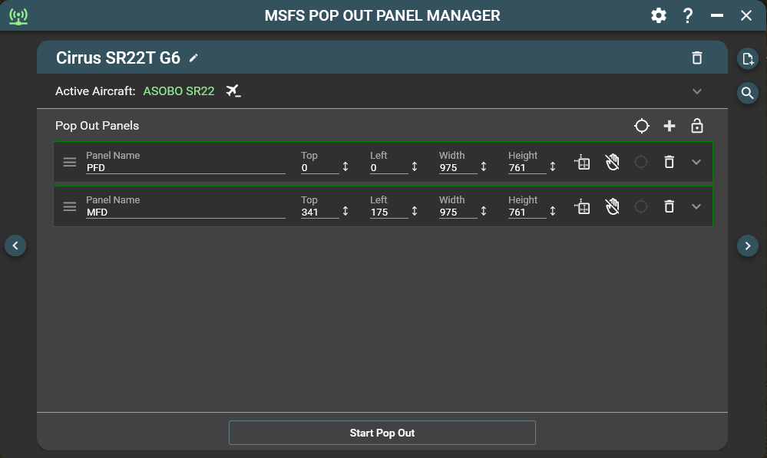Delete the Cirrus SR22T G6 profile
Screen dimensions: 767x458
point(696,58)
